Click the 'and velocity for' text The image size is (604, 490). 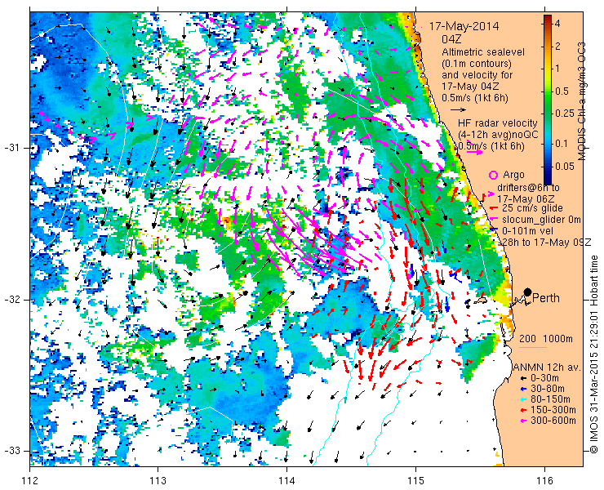[477, 74]
